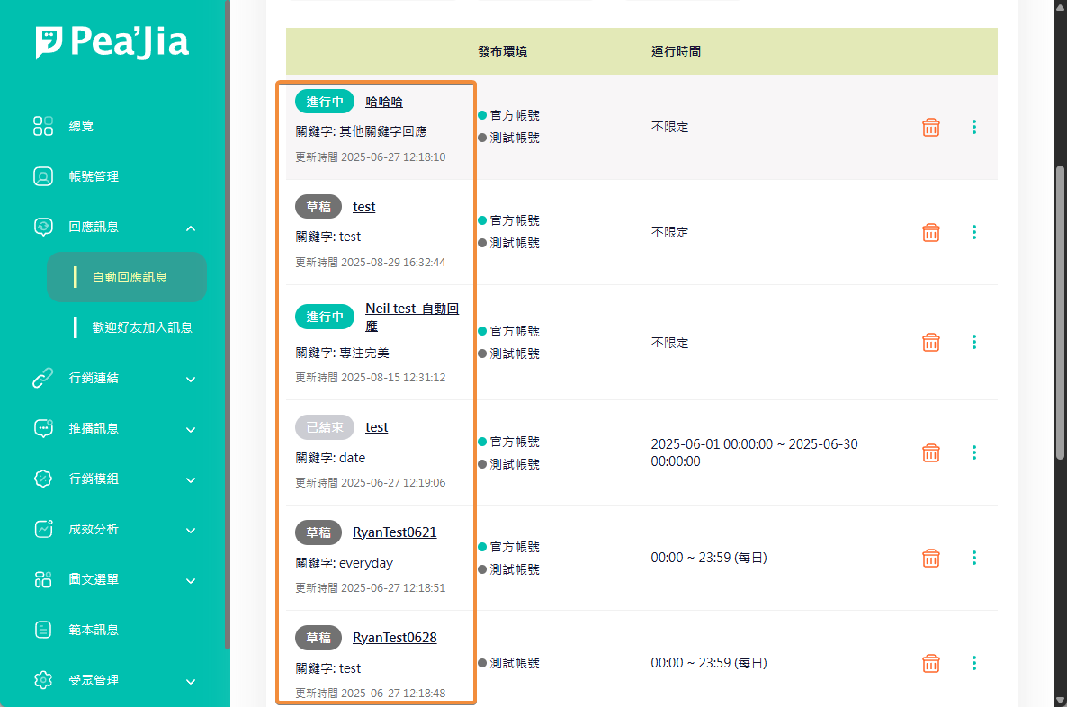This screenshot has height=707, width=1067.
Task: Click the 總覽 overview grid icon
Action: [x=43, y=126]
